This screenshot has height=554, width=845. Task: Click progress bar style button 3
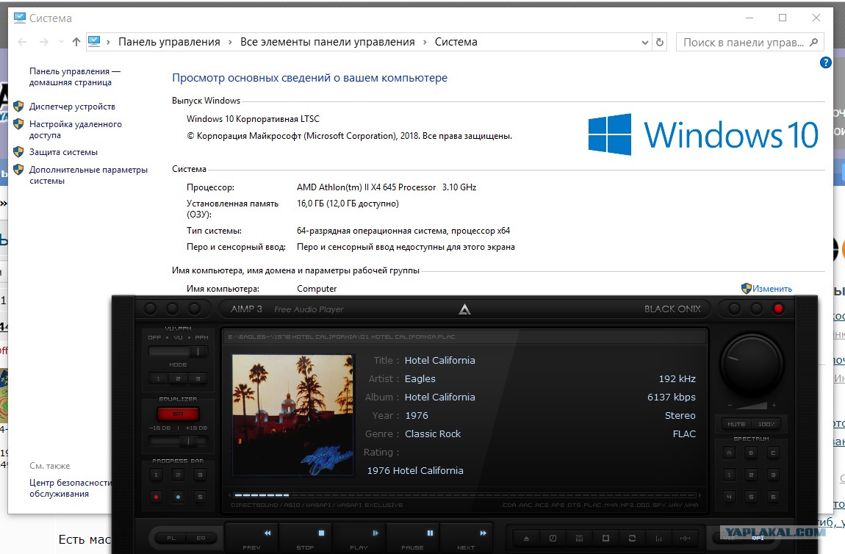click(200, 475)
